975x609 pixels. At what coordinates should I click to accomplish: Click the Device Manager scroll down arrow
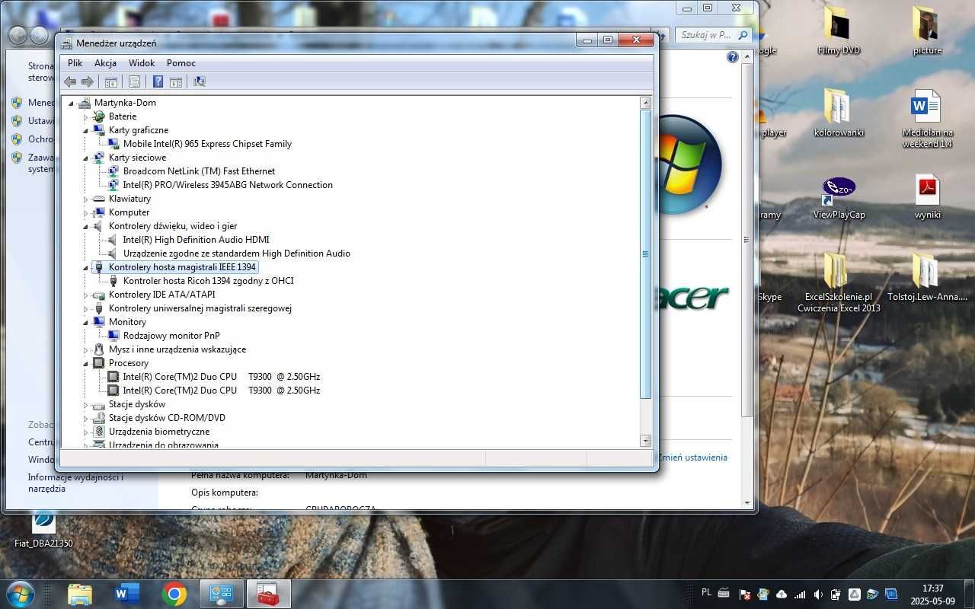click(646, 441)
